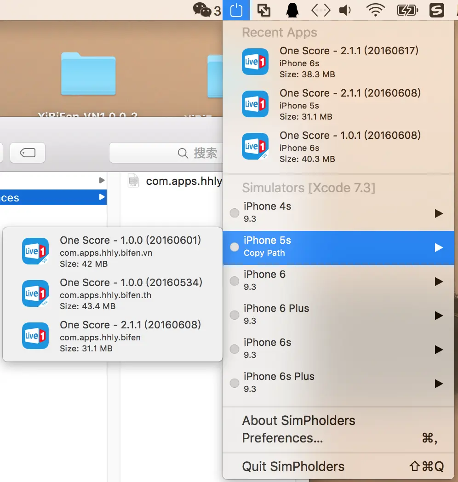458x482 pixels.
Task: Click the com.apps.hhly plist file icon
Action: click(x=133, y=180)
